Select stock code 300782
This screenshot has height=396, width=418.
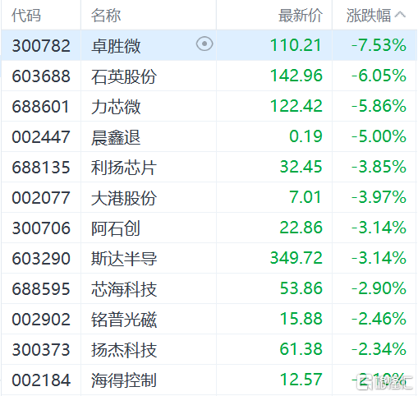click(x=41, y=45)
